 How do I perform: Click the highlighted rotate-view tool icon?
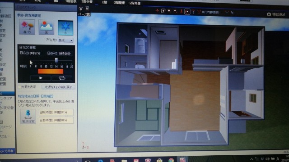[187, 12]
